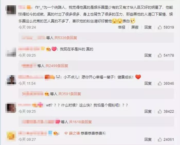180x145 pixels.
Task: Click the yellow avatar on 09:27 comment
Action: 11,136
